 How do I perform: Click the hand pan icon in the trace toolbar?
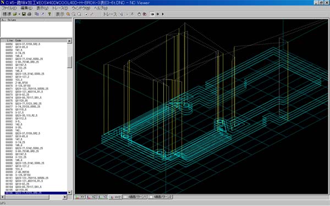point(139,14)
